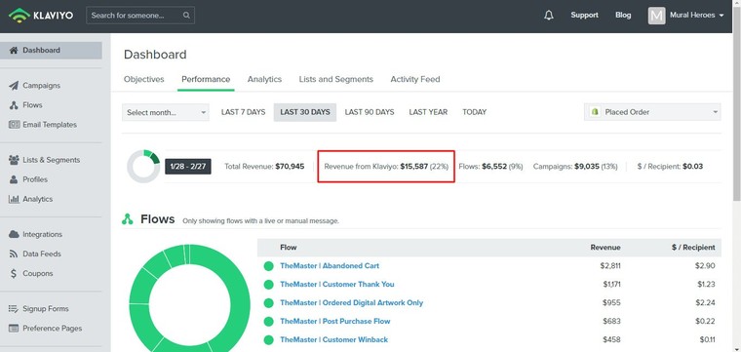The height and width of the screenshot is (352, 741).
Task: Click the Signup Forms icon
Action: click(14, 308)
